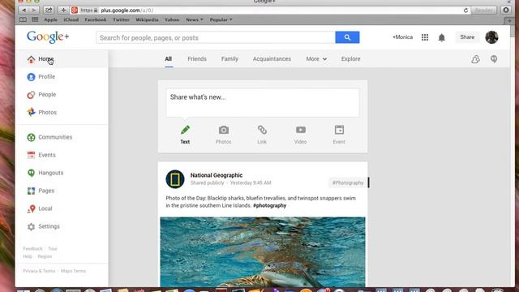Image resolution: width=519 pixels, height=292 pixels.
Task: Select the Video post option
Action: coord(301,135)
